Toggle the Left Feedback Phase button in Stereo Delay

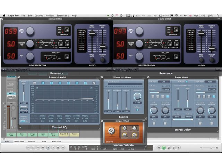[154, 124]
